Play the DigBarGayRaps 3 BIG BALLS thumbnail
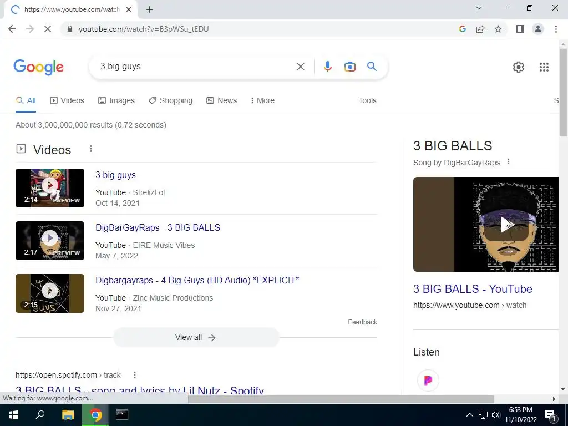568x426 pixels. point(50,241)
